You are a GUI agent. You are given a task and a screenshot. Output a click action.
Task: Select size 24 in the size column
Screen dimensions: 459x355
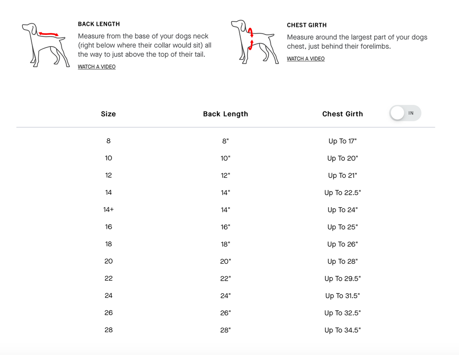108,295
